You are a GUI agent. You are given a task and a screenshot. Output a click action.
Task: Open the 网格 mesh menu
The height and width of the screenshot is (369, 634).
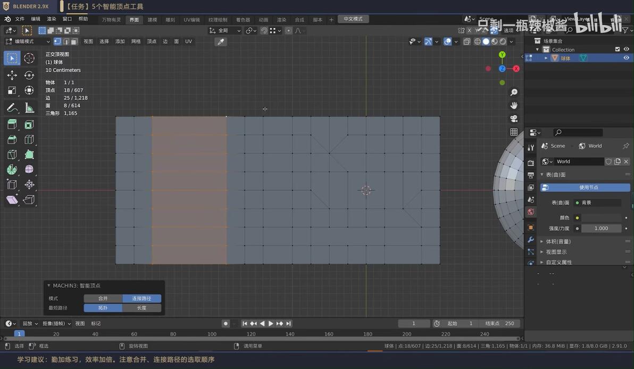point(136,41)
